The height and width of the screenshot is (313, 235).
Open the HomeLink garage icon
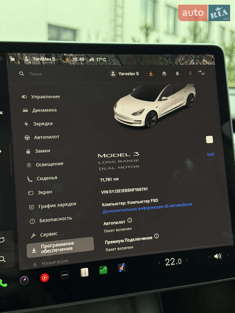click(164, 74)
